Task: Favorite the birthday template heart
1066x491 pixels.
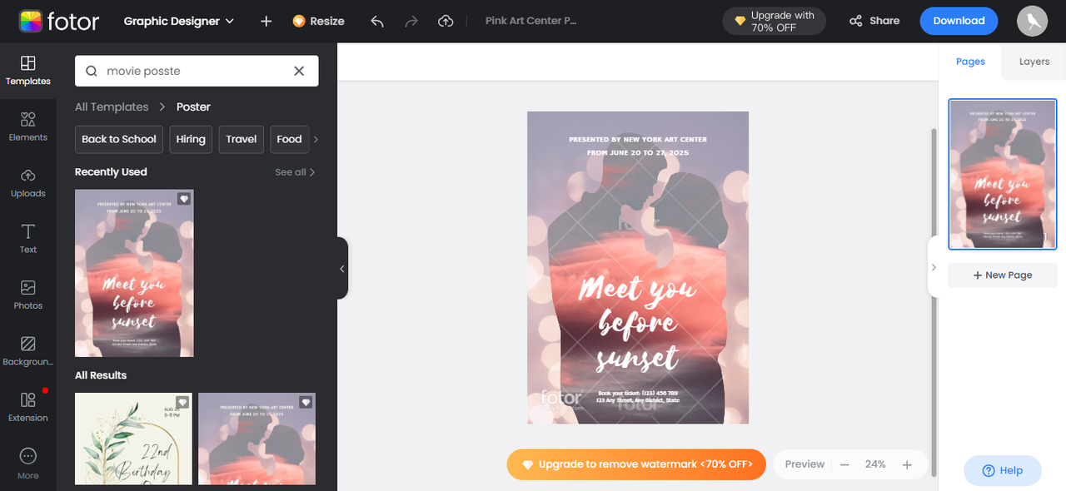Action: tap(182, 402)
